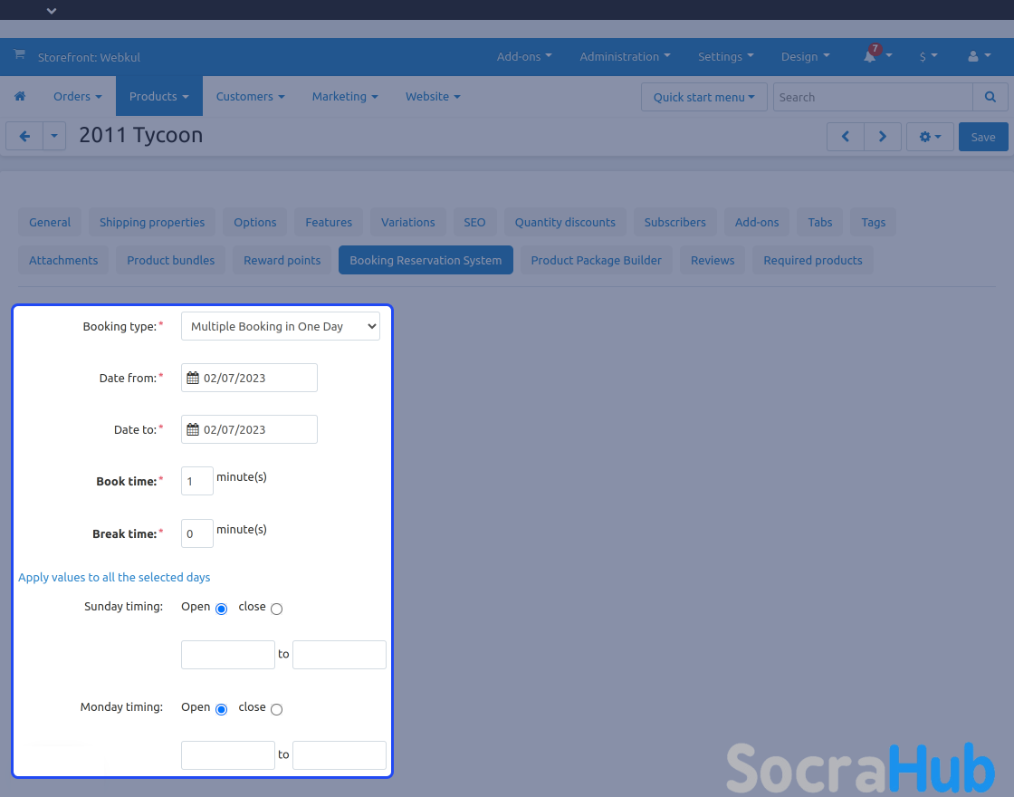This screenshot has height=797, width=1014.
Task: Open the Product Package Builder tab
Action: coord(596,260)
